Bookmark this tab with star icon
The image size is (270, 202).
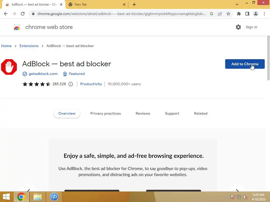pos(228,14)
